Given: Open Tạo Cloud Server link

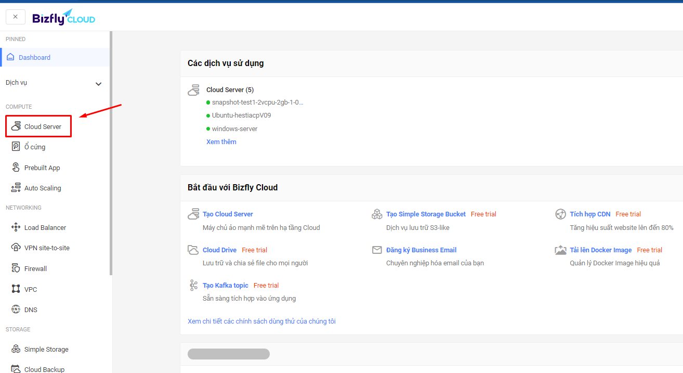Looking at the screenshot, I should (x=228, y=214).
